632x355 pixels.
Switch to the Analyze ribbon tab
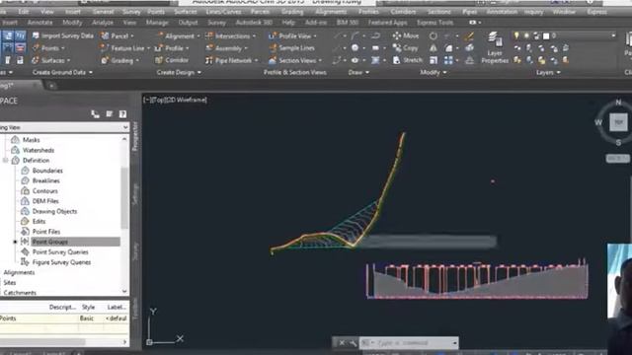103,23
